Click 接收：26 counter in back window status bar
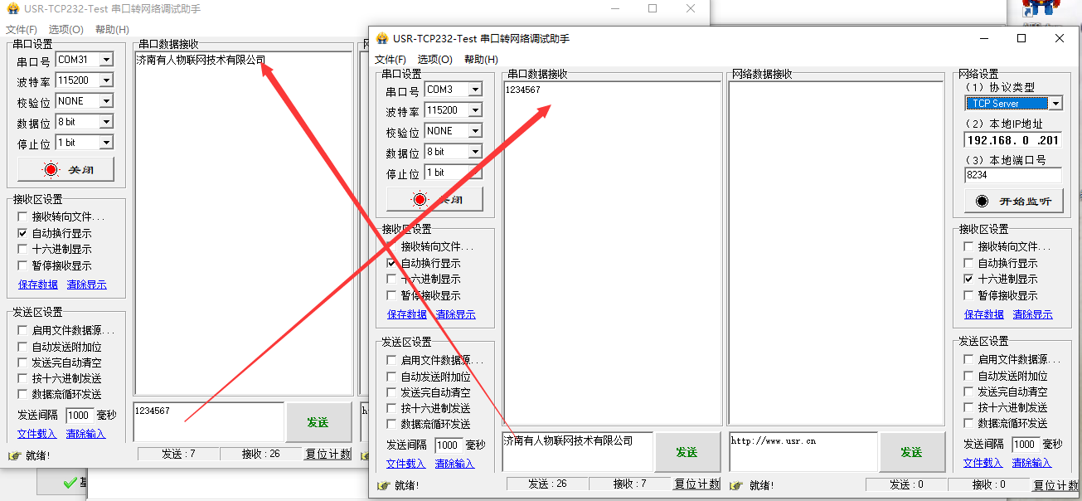This screenshot has height=501, width=1082. pos(261,455)
